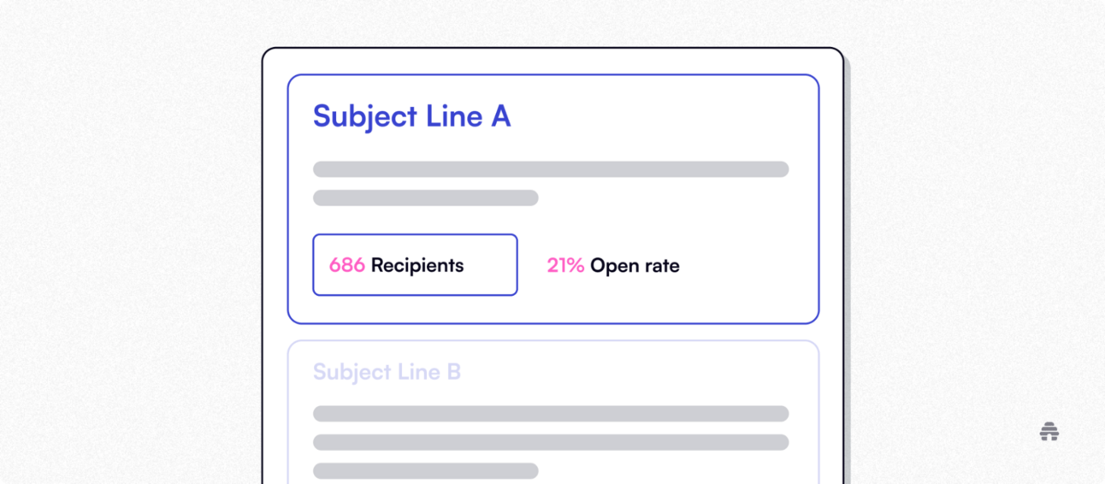Click the second long gray bar under Subject Line B
The image size is (1105, 484).
click(x=551, y=442)
